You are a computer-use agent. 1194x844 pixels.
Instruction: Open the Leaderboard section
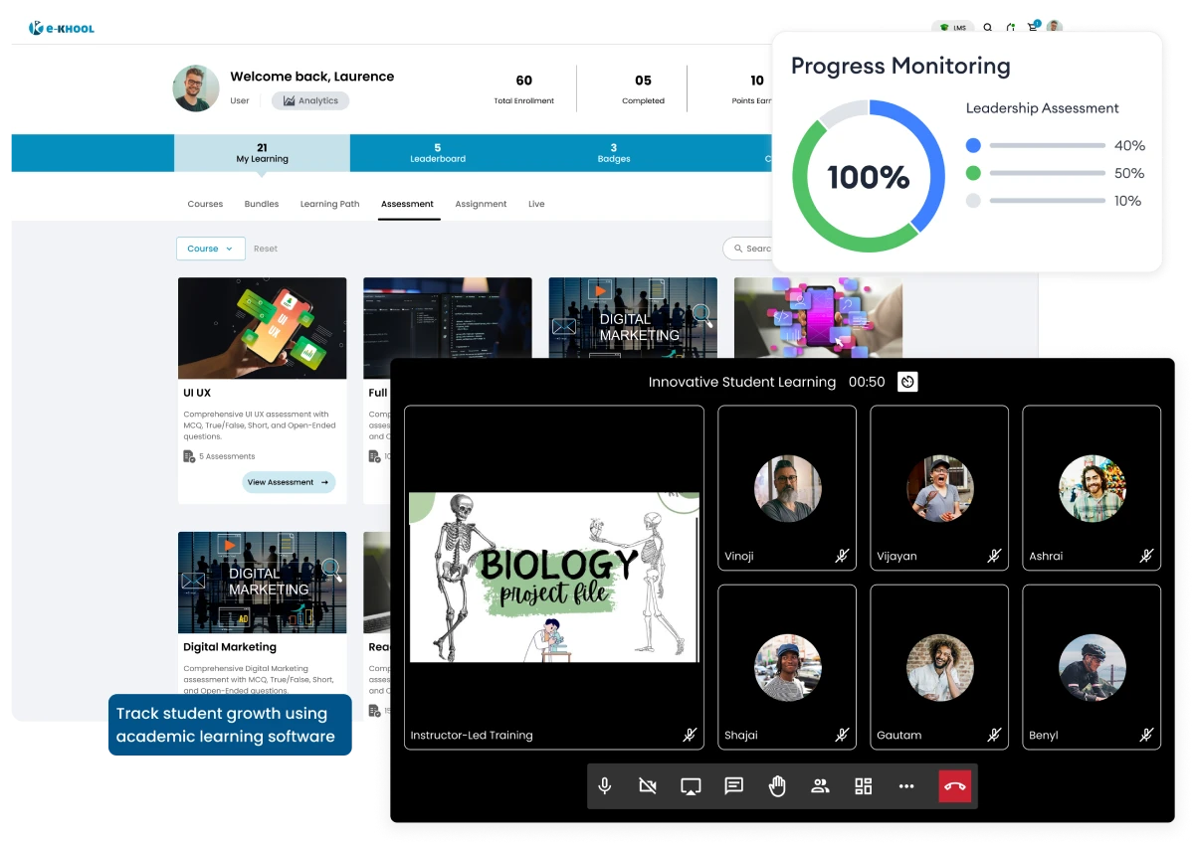click(x=438, y=152)
